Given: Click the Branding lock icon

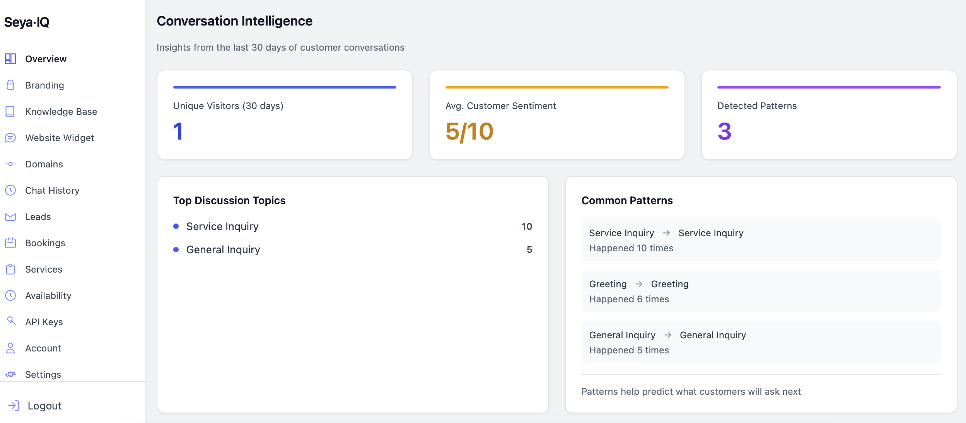Looking at the screenshot, I should [10, 85].
